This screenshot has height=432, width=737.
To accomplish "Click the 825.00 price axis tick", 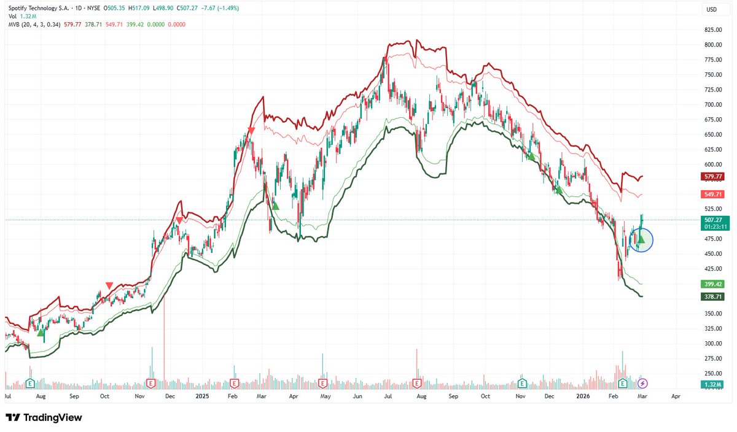I will click(x=712, y=30).
